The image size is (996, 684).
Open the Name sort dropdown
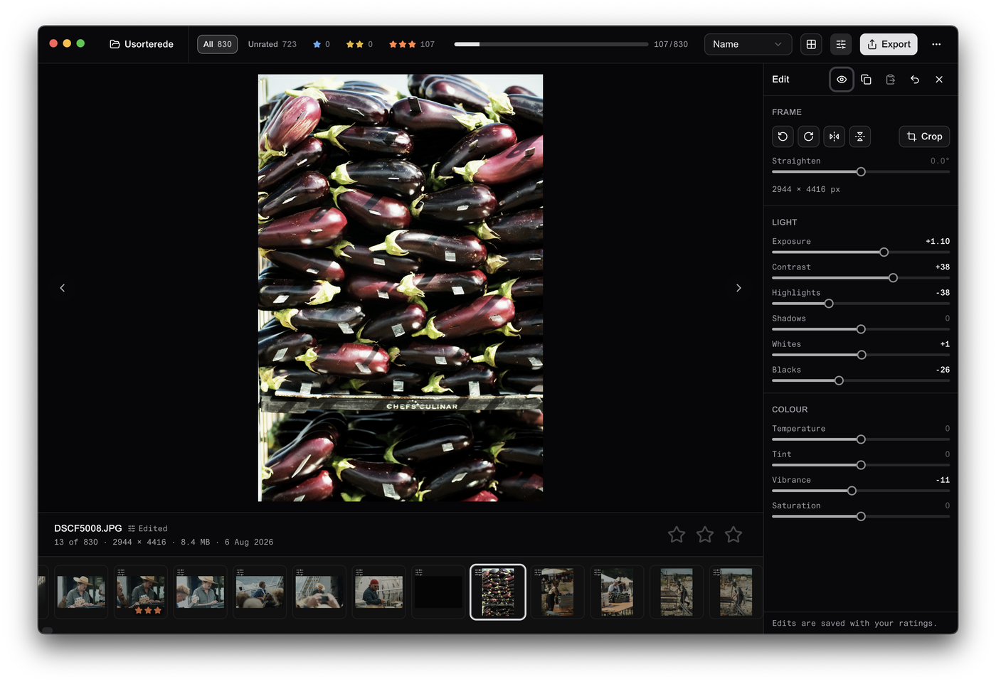tap(748, 44)
